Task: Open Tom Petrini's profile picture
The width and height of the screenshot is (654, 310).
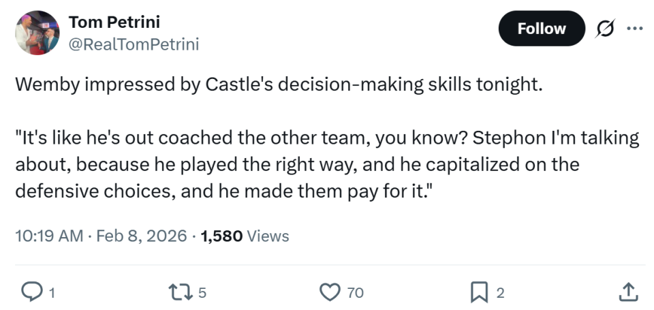Action: point(37,33)
